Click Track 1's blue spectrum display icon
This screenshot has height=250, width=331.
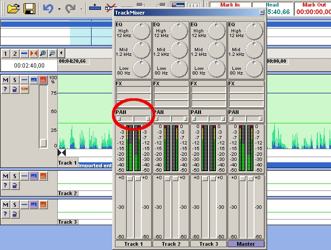click(34, 80)
